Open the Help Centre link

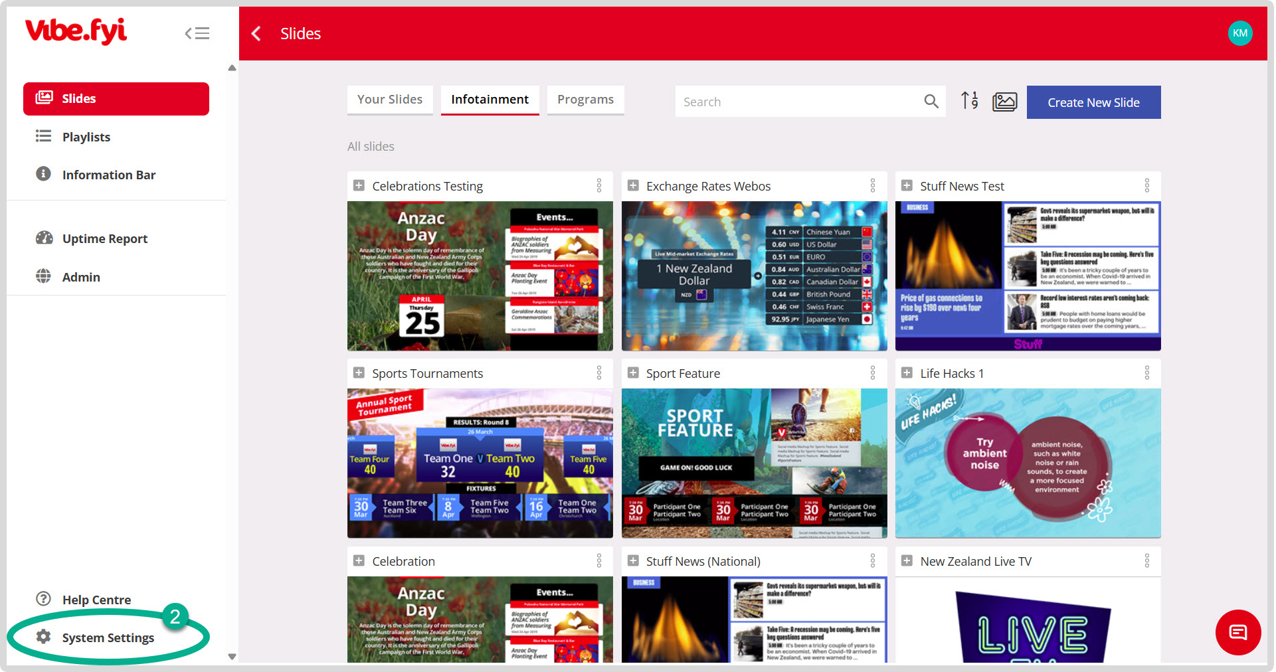97,600
